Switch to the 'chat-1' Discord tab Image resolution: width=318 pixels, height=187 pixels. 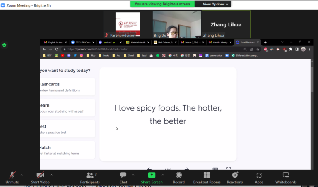point(109,43)
